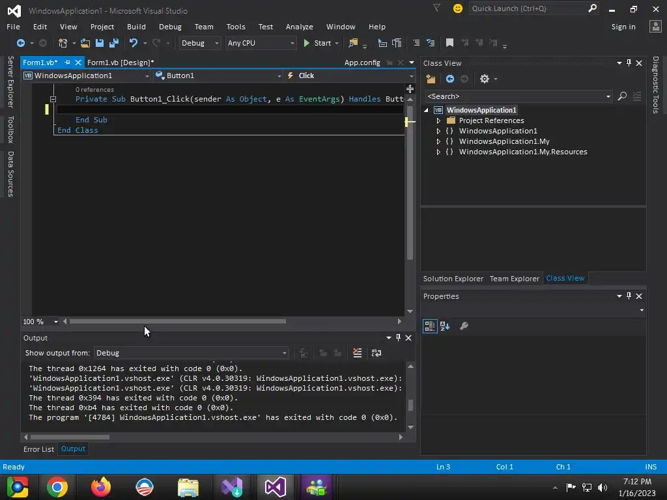This screenshot has width=667, height=500.
Task: Toggle a bookmark on the current line
Action: pyautogui.click(x=449, y=43)
